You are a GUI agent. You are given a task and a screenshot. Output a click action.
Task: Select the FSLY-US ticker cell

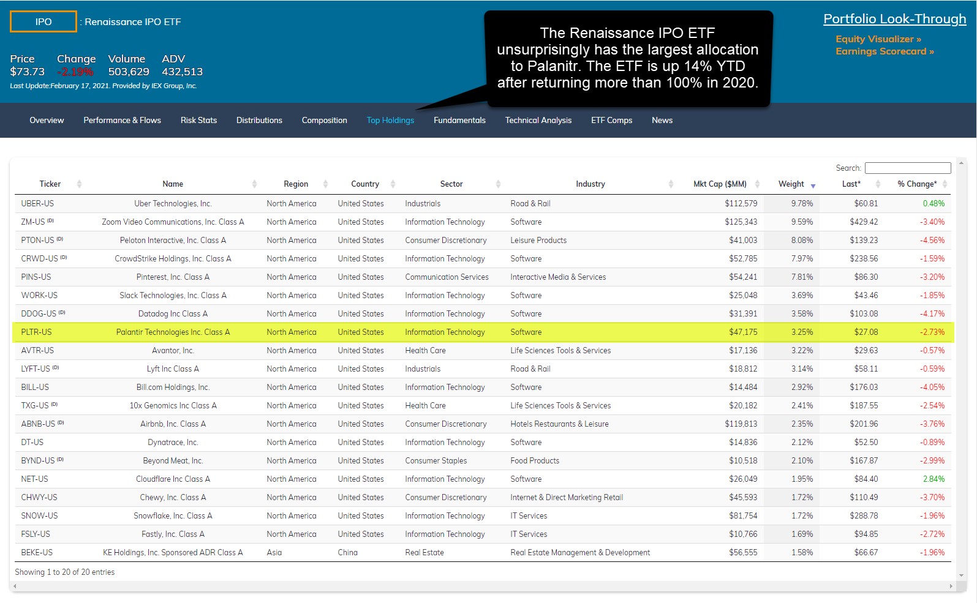click(x=36, y=534)
